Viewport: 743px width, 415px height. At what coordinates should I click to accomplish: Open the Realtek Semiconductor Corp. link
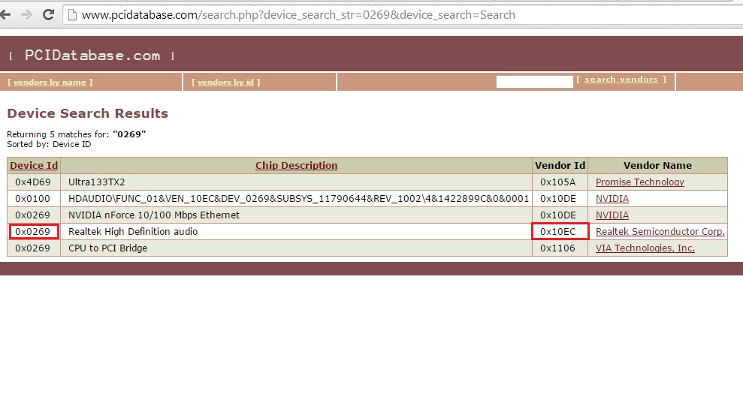[660, 232]
